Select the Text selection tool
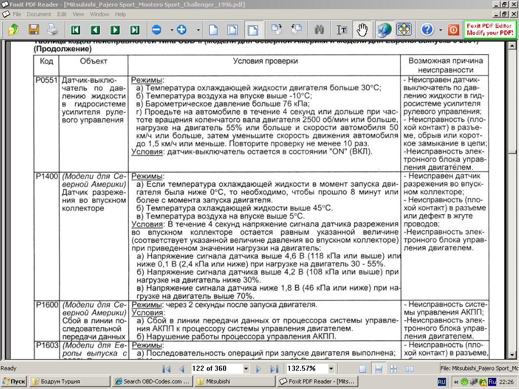The height and width of the screenshot is (389, 519). click(343, 30)
